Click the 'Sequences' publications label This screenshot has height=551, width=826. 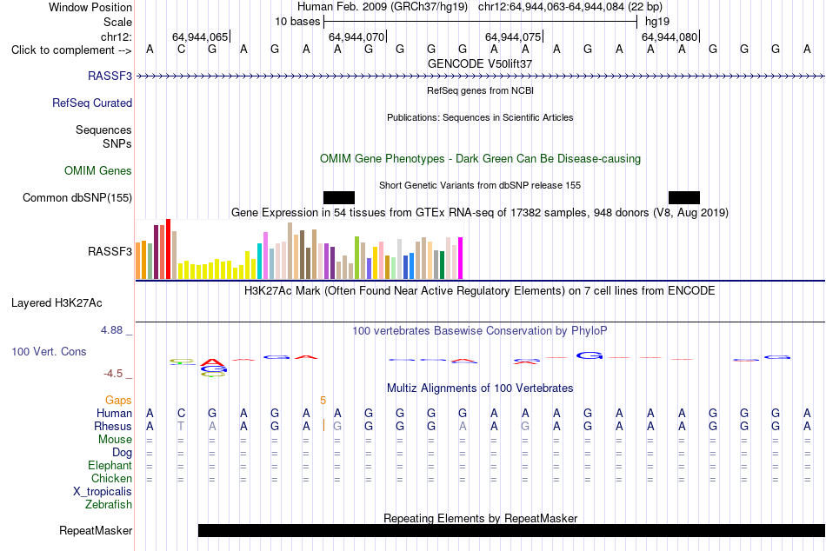103,129
